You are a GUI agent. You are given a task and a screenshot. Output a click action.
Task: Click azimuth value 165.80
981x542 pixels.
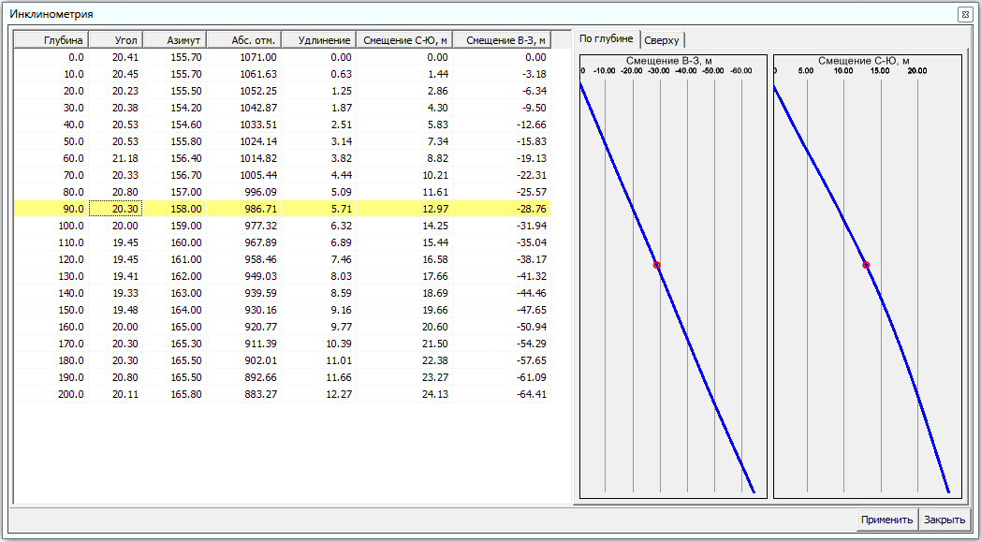[x=186, y=394]
